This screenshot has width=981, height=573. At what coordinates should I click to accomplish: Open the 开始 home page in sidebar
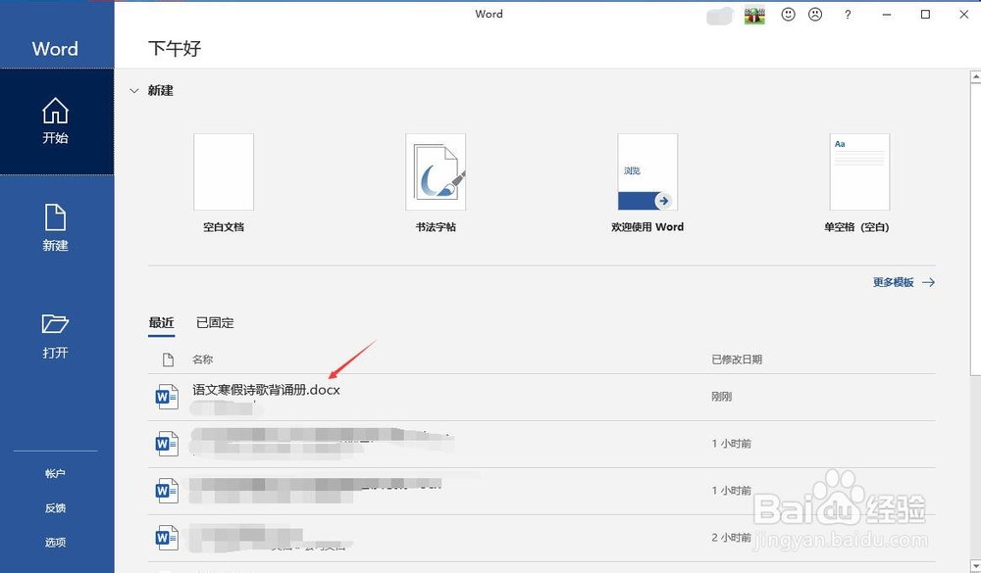coord(56,121)
